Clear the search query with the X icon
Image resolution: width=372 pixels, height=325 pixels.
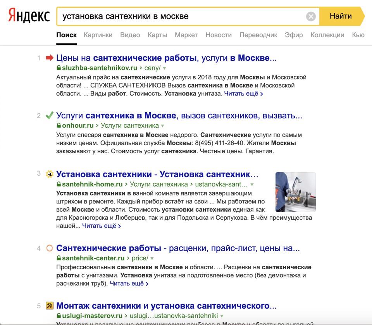click(311, 16)
